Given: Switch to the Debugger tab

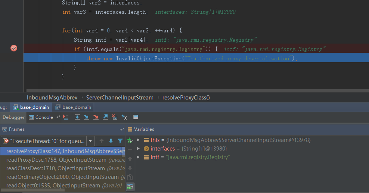Looking at the screenshot, I should pyautogui.click(x=13, y=117).
